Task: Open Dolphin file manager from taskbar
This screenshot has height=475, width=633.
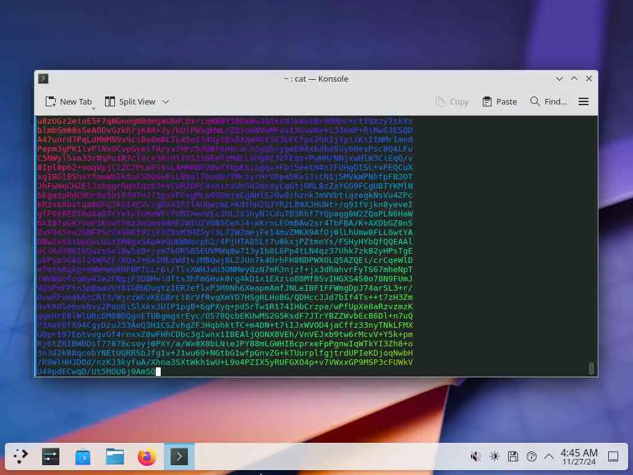Action: [x=115, y=456]
